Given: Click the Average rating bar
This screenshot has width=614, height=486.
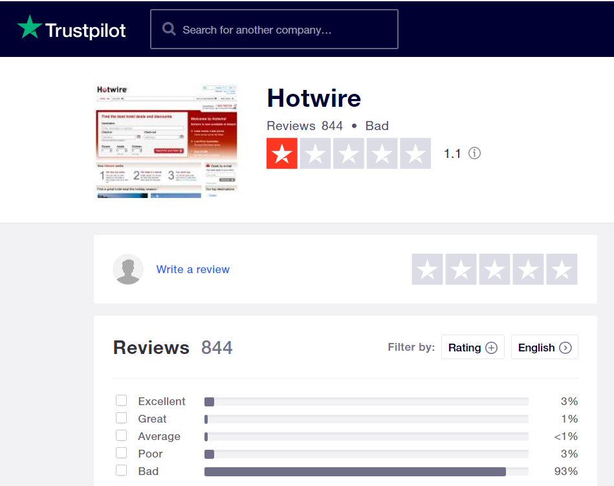Looking at the screenshot, I should tap(366, 437).
